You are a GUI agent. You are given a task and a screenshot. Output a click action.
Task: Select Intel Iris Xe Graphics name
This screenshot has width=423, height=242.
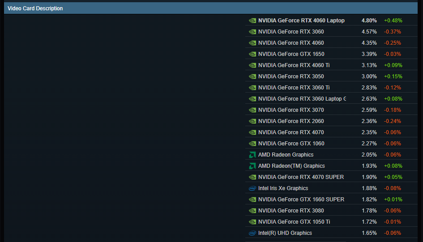(x=283, y=188)
